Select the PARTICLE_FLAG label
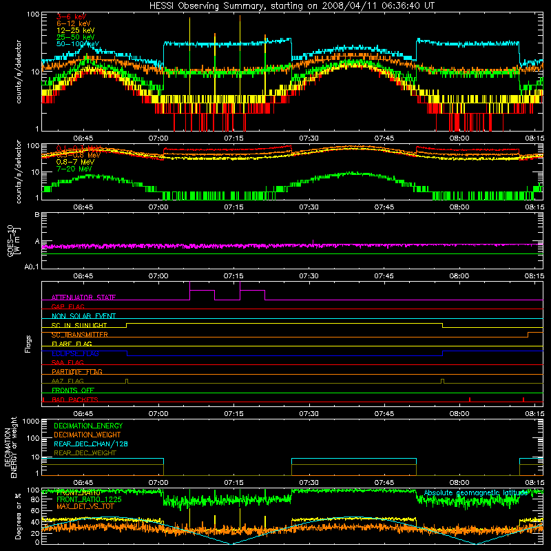 point(77,371)
